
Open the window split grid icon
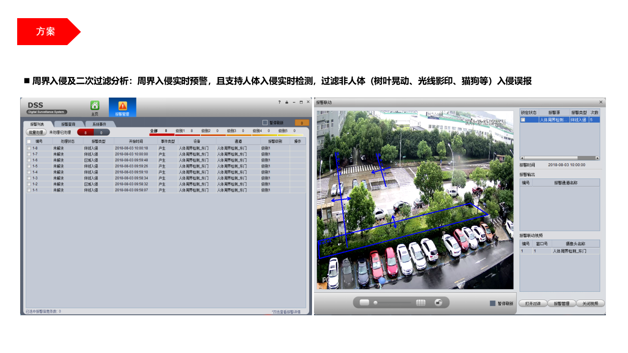coord(420,303)
